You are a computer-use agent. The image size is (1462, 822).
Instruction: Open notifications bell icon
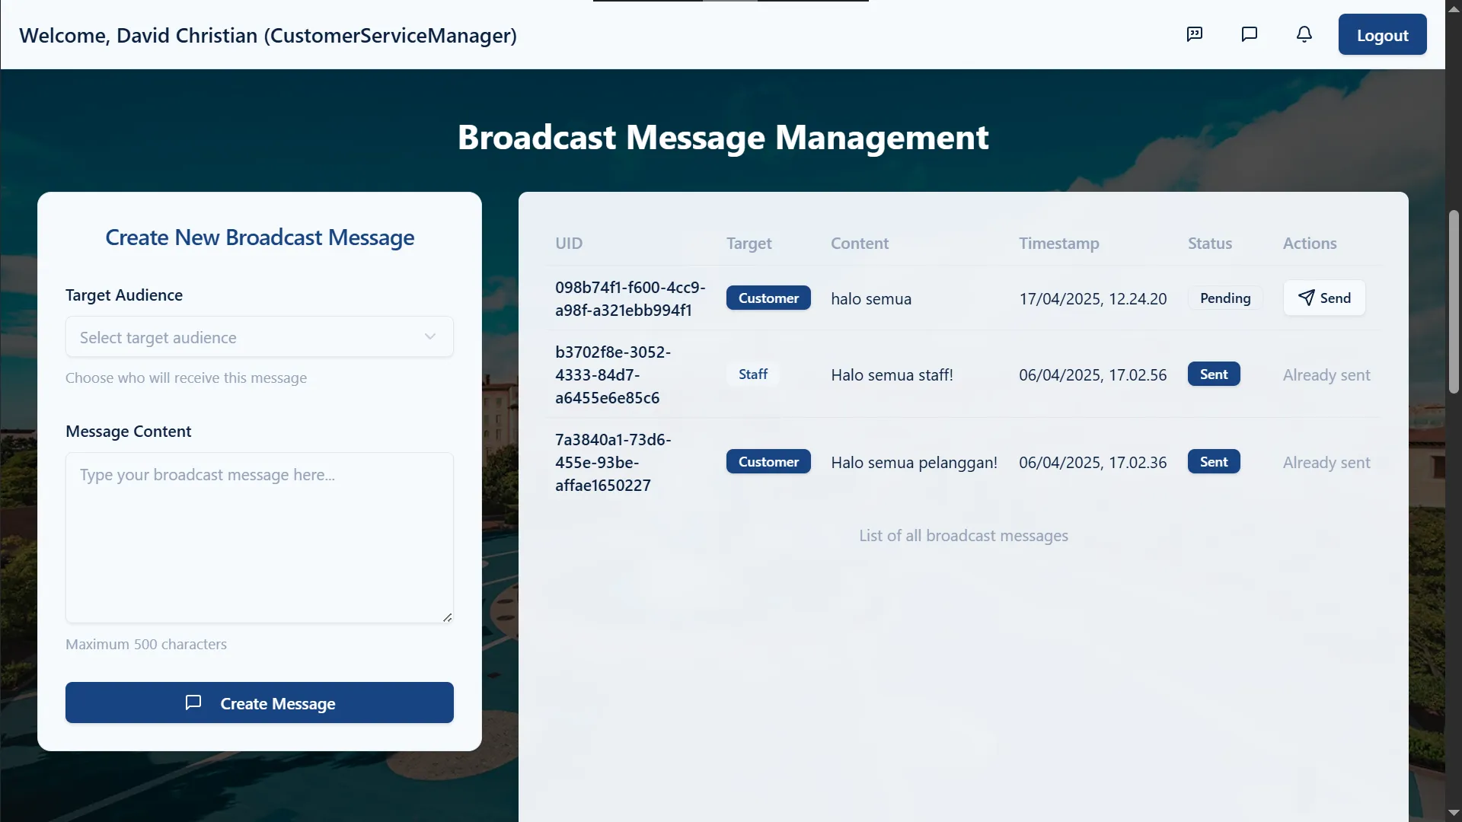coord(1304,34)
